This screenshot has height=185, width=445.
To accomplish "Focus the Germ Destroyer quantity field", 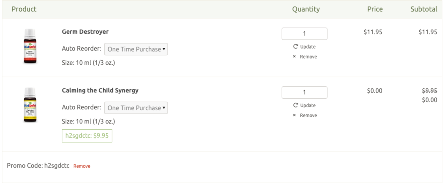I will coord(304,34).
